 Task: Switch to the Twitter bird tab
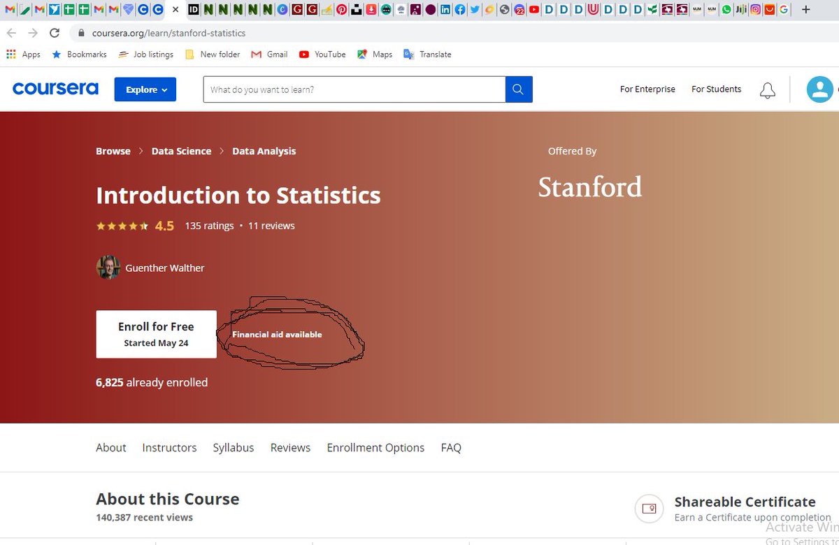click(475, 10)
